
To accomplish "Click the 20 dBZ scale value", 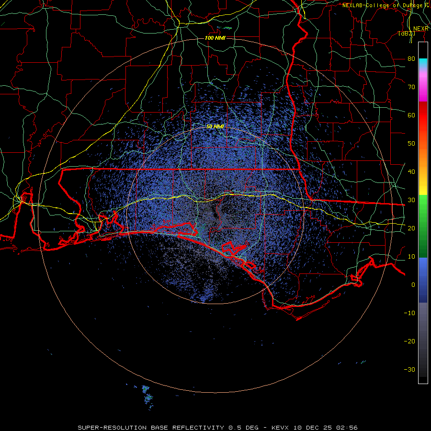I will coord(411,228).
